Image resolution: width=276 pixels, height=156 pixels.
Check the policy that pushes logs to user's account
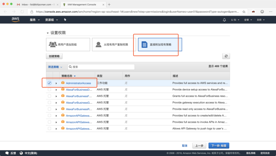click(x=50, y=128)
